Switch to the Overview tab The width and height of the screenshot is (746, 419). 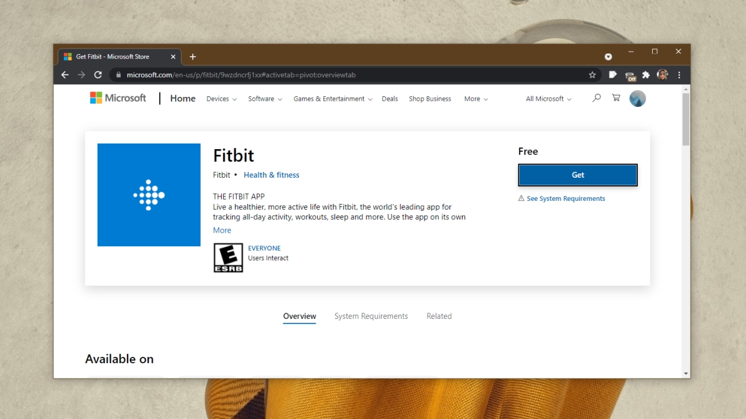300,316
